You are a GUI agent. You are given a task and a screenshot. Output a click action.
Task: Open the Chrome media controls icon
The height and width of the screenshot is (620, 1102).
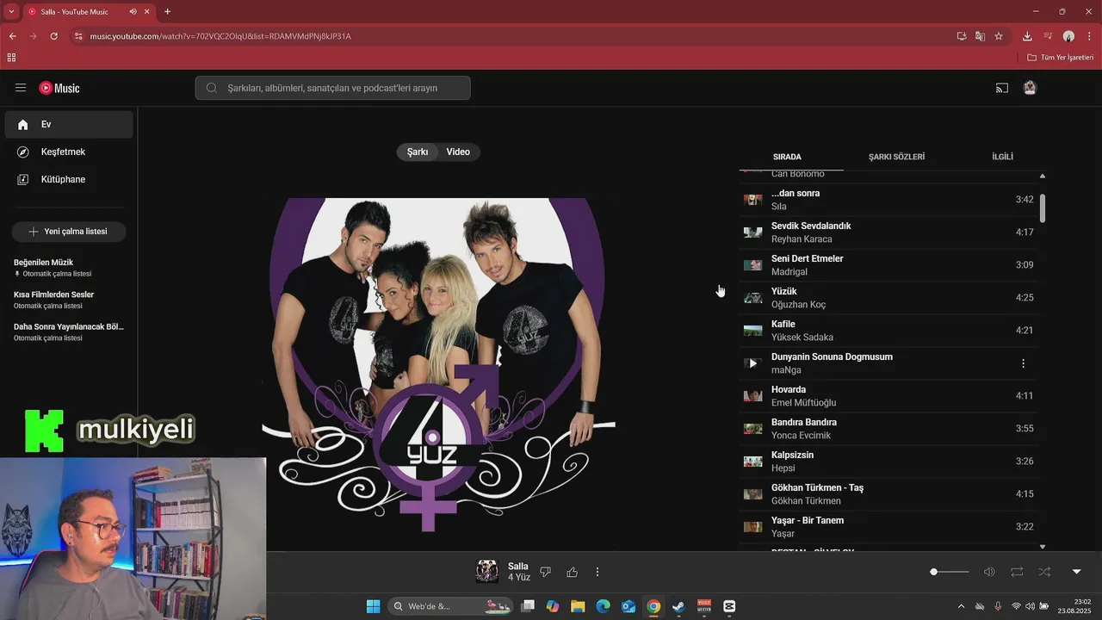coord(1048,36)
